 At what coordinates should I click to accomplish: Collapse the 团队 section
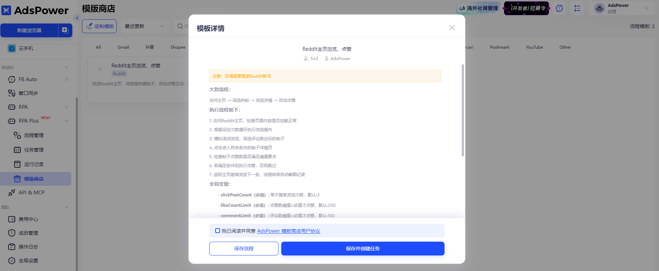coord(66,207)
